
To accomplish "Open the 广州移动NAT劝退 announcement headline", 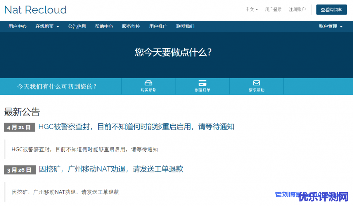I will pos(111,169).
